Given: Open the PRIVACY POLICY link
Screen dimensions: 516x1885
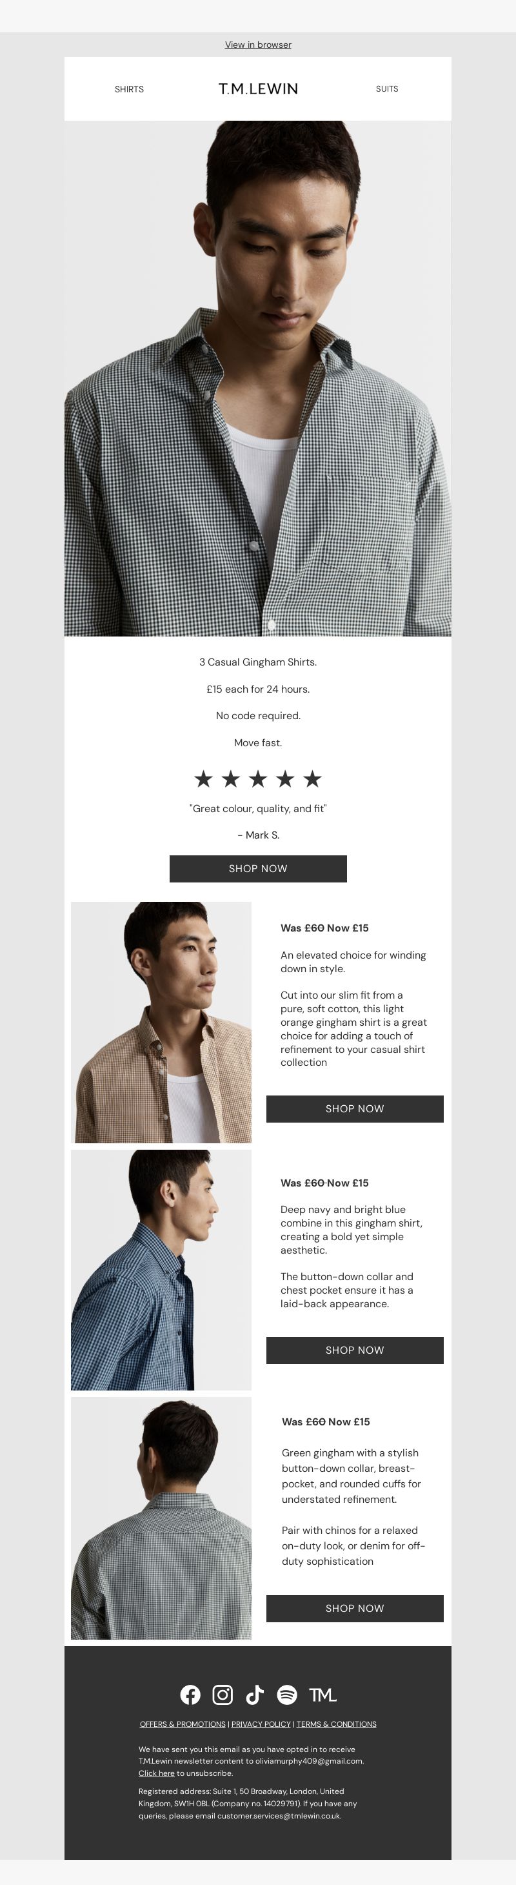Looking at the screenshot, I should (261, 1724).
